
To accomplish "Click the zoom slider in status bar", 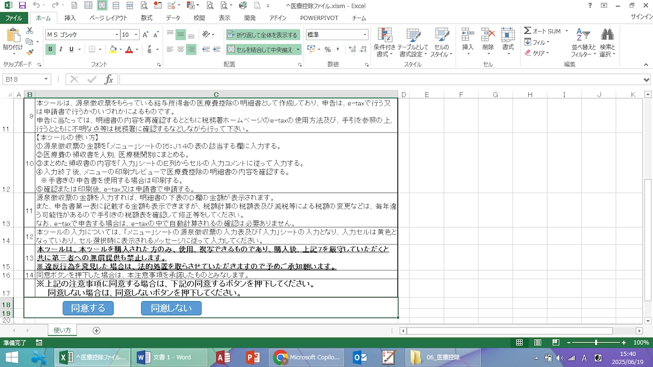I will pos(596,342).
